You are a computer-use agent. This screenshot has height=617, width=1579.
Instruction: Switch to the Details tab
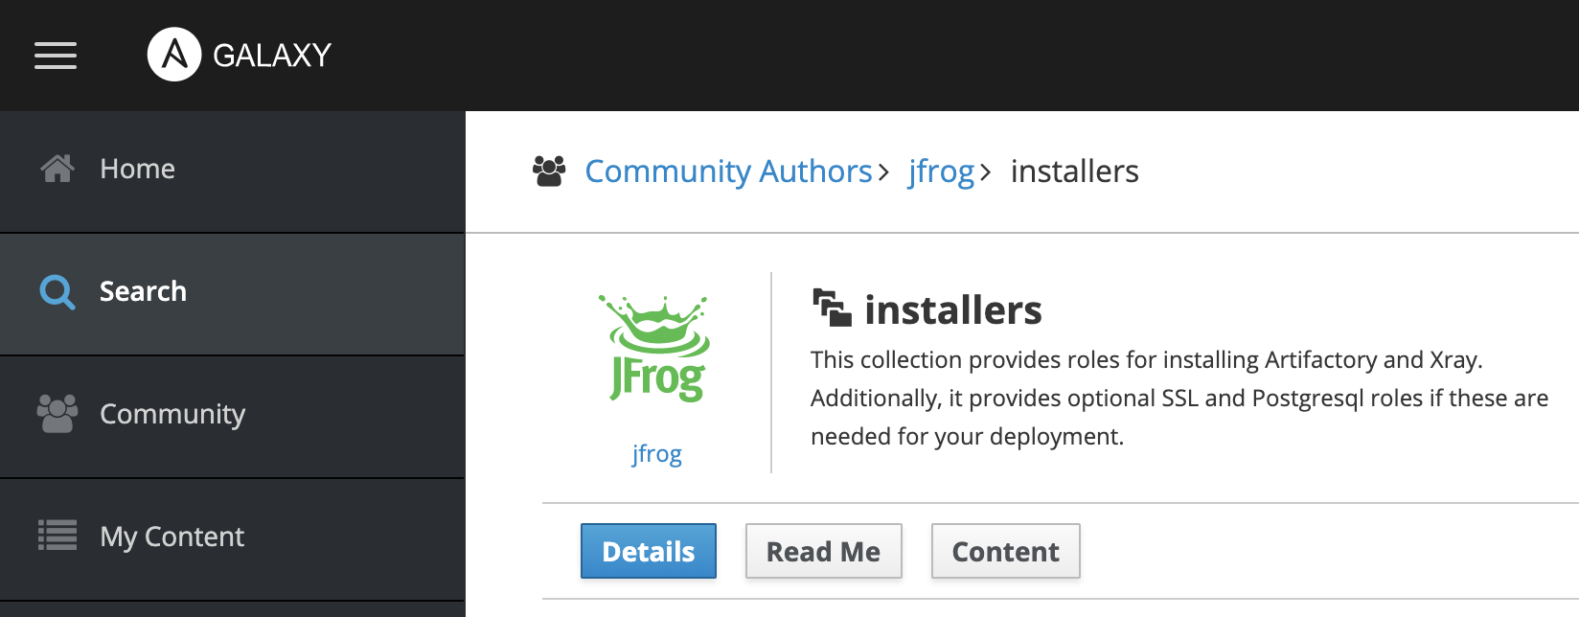[648, 551]
